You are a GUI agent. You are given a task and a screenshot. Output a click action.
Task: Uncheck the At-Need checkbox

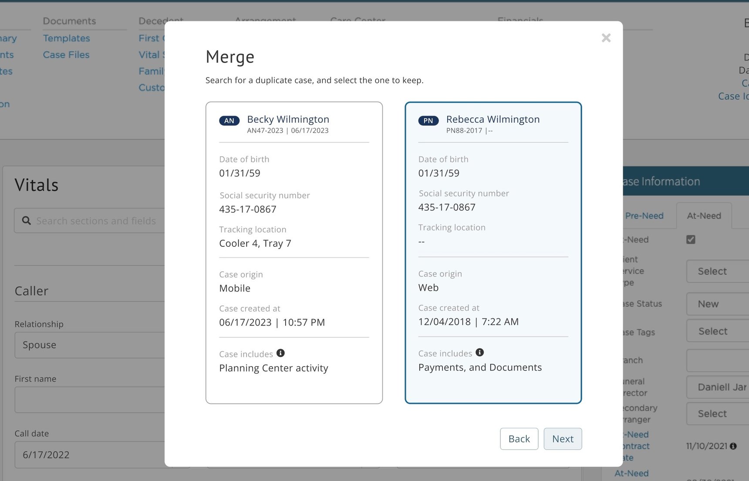tap(690, 239)
